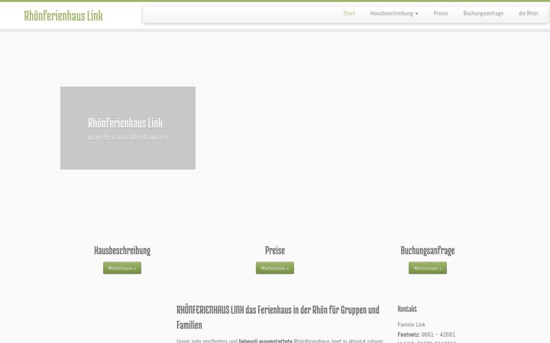This screenshot has height=343, width=550.
Task: Open the Start menu item
Action: point(349,13)
